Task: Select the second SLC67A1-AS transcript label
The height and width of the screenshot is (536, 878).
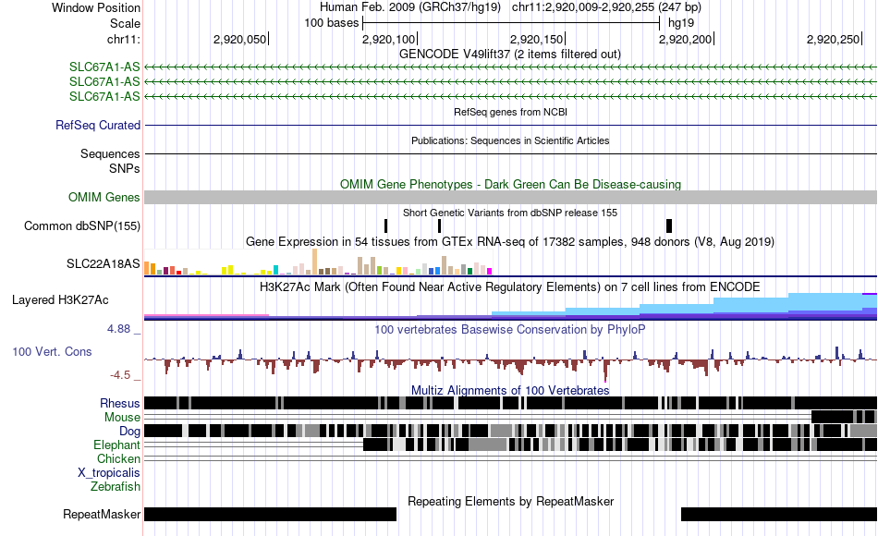Action: (x=104, y=81)
